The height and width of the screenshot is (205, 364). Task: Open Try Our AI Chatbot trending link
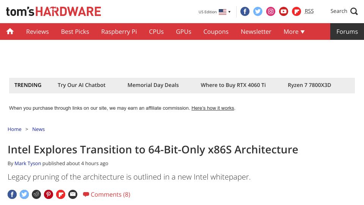coord(82,85)
